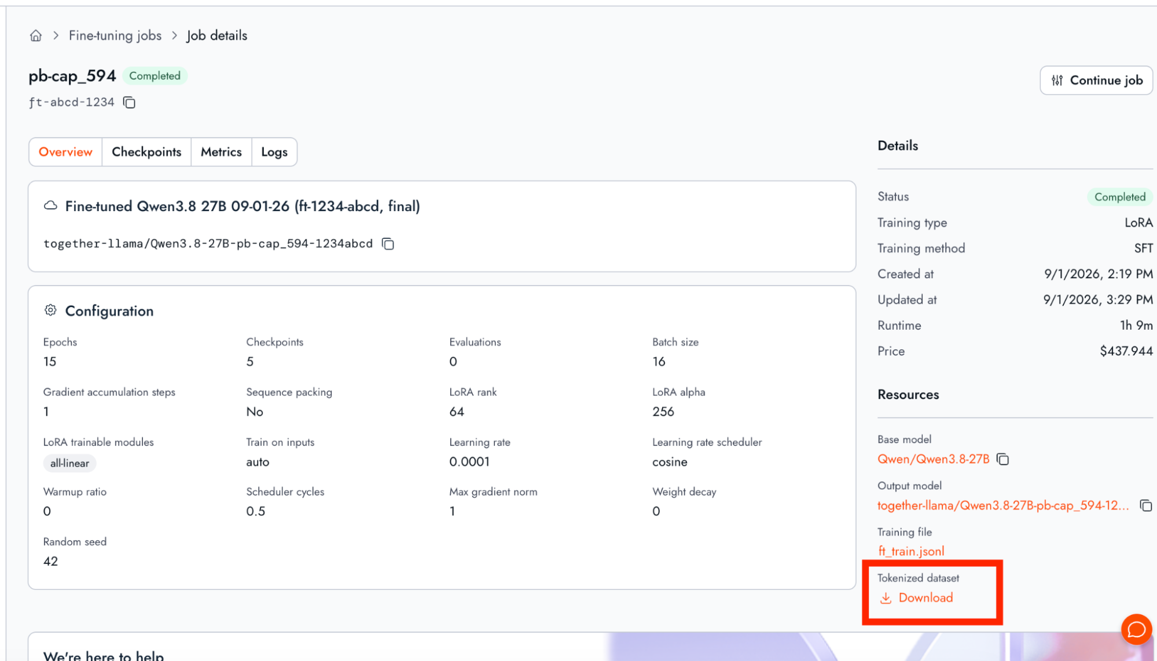Click the Completed badge next to pb-cap_594
Screen dimensions: 1157x661
155,76
